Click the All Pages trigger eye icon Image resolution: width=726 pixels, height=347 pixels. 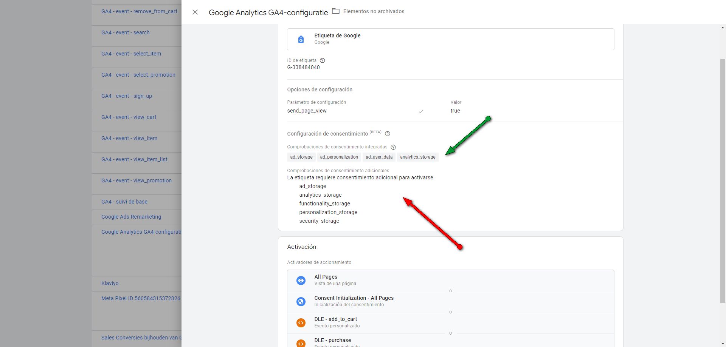coord(301,280)
